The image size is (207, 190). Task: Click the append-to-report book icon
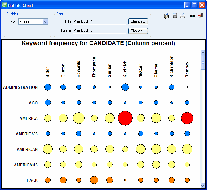[x=166, y=15]
